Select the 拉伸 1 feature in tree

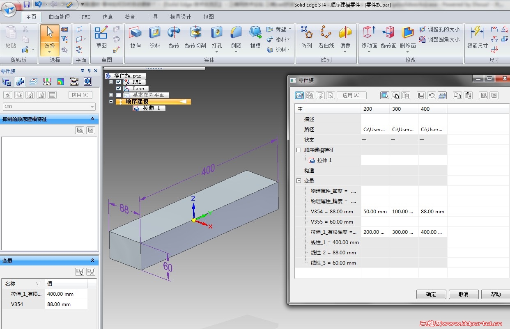coord(149,108)
